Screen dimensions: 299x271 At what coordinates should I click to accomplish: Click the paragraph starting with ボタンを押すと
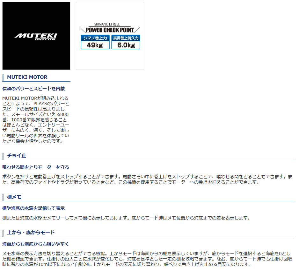[x=147, y=179]
